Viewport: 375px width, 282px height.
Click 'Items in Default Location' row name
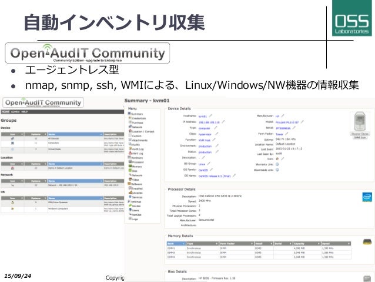click(61, 168)
